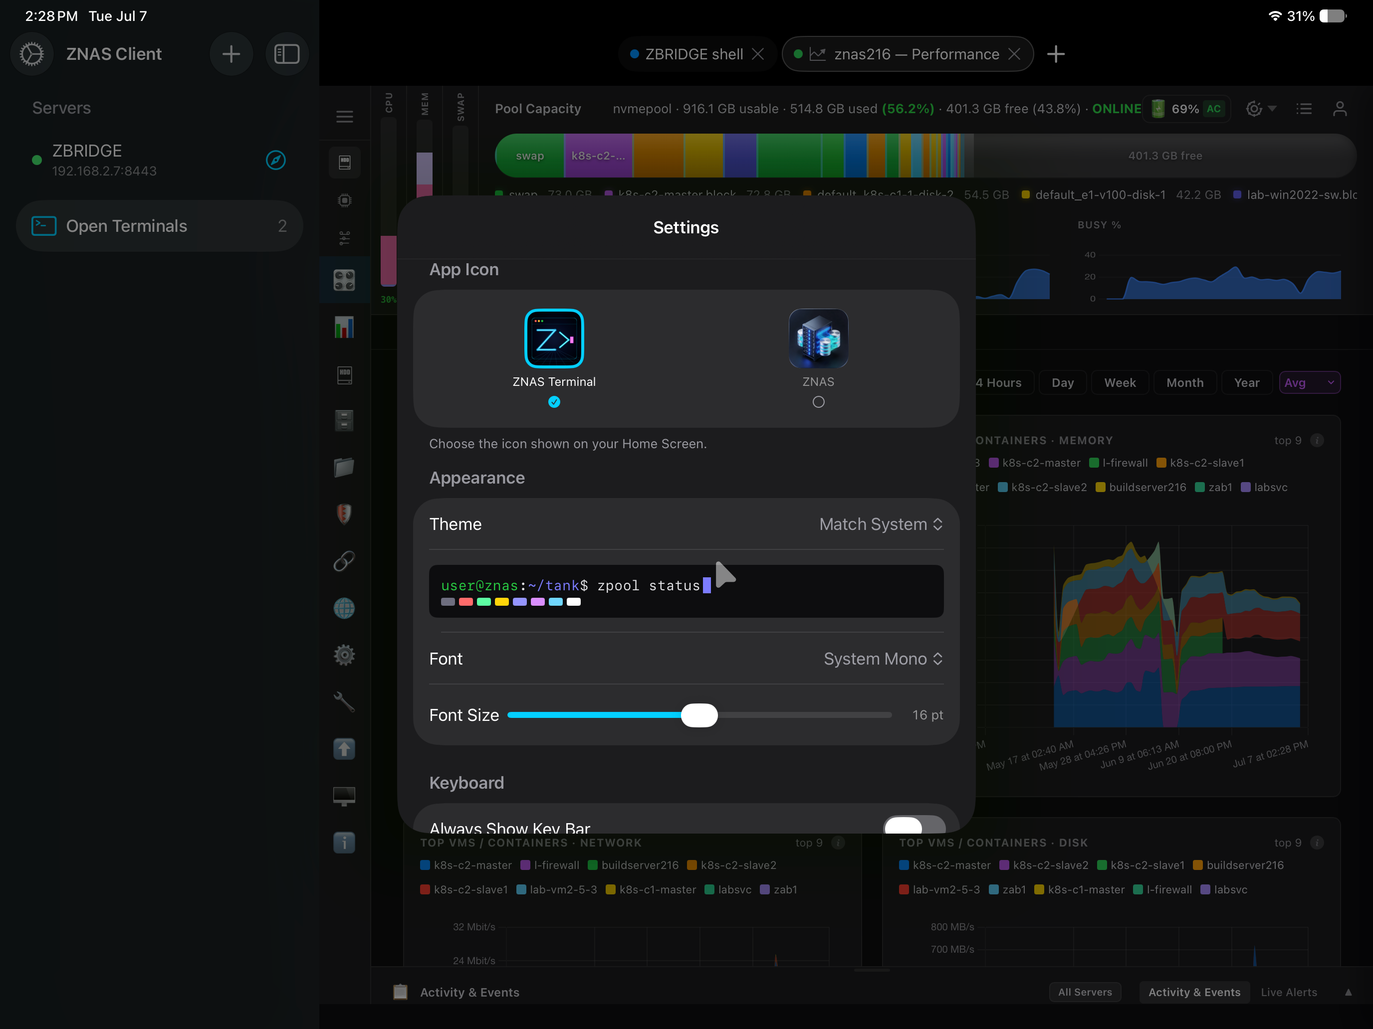
Task: Collapse Activity & Events panel triangle
Action: point(1348,992)
